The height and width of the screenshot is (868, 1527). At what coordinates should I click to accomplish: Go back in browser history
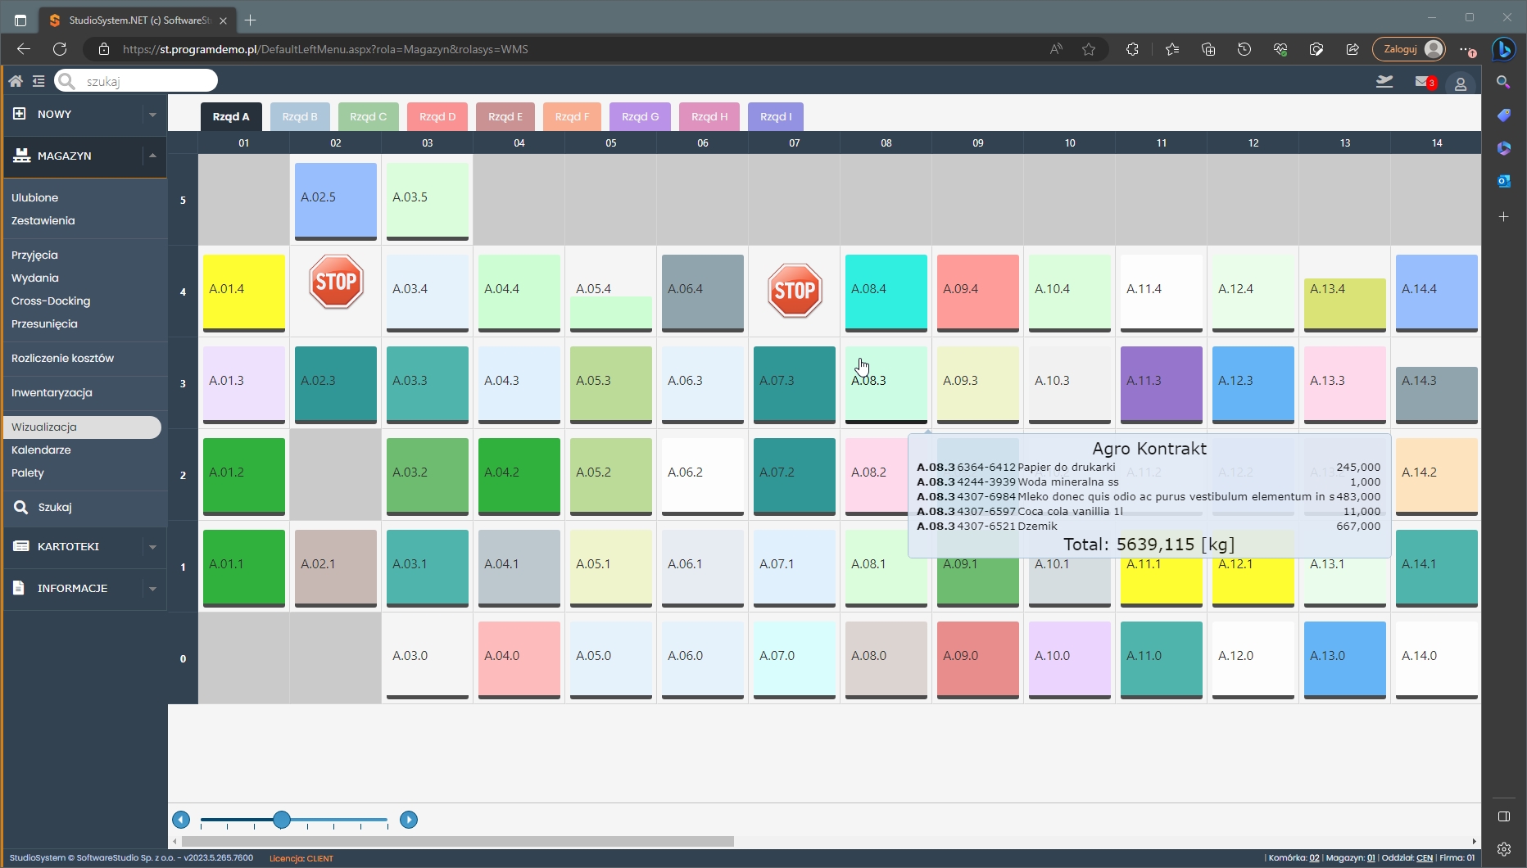pos(23,49)
